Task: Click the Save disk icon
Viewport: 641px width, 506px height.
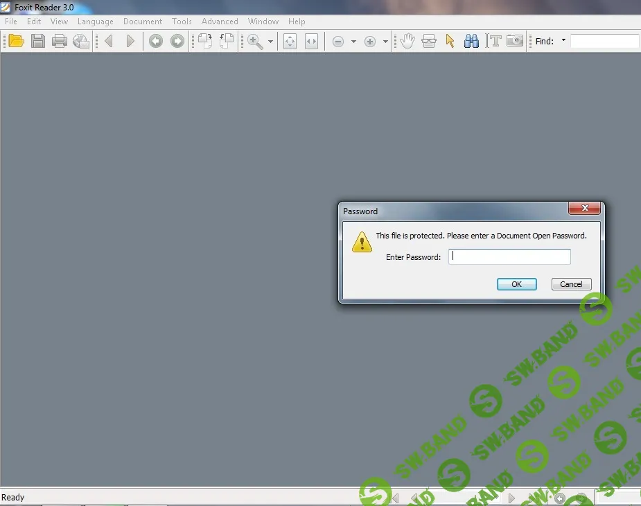Action: (x=38, y=42)
